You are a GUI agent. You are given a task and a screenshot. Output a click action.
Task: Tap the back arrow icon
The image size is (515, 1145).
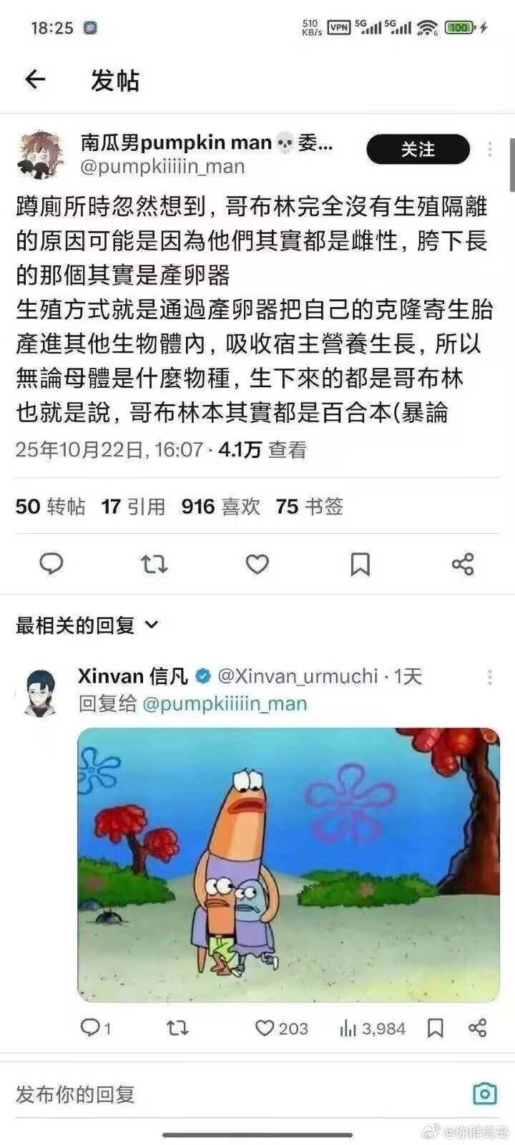coord(35,79)
